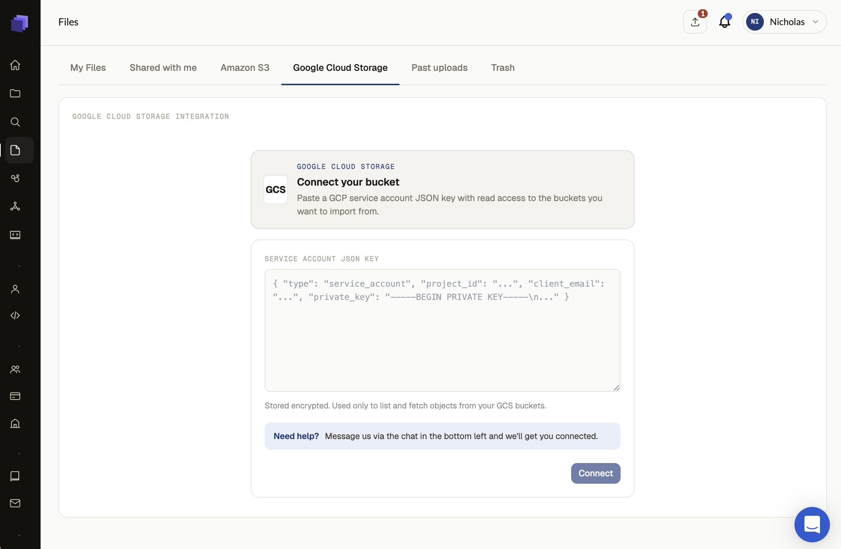Screen dimensions: 841x549
Task: Click the NI avatar circle
Action: tap(755, 22)
